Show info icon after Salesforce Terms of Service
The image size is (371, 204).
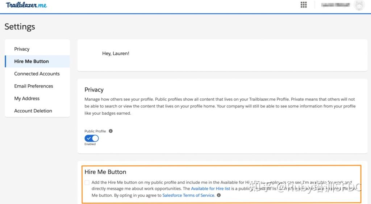click(218, 195)
